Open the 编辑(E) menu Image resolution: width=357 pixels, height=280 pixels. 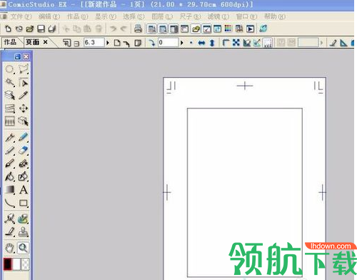pyautogui.click(x=49, y=16)
